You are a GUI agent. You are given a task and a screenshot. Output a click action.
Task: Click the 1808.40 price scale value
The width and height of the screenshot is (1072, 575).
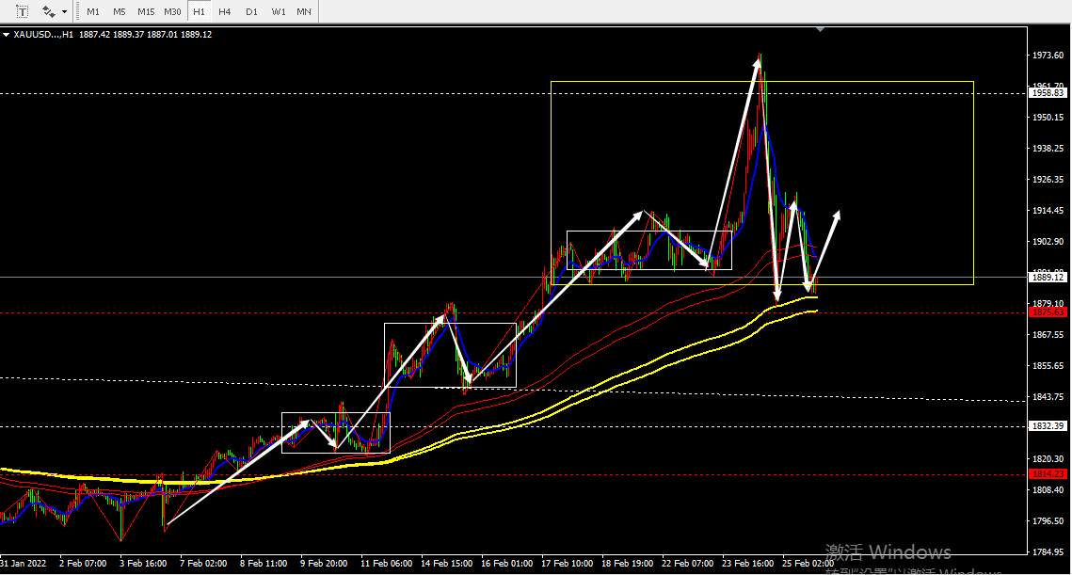(1048, 489)
